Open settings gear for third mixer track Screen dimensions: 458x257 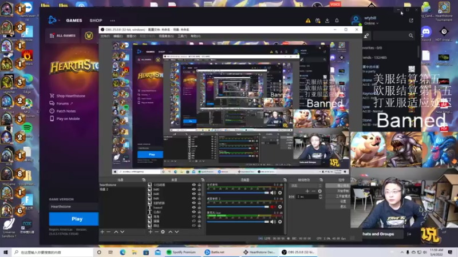click(x=280, y=222)
